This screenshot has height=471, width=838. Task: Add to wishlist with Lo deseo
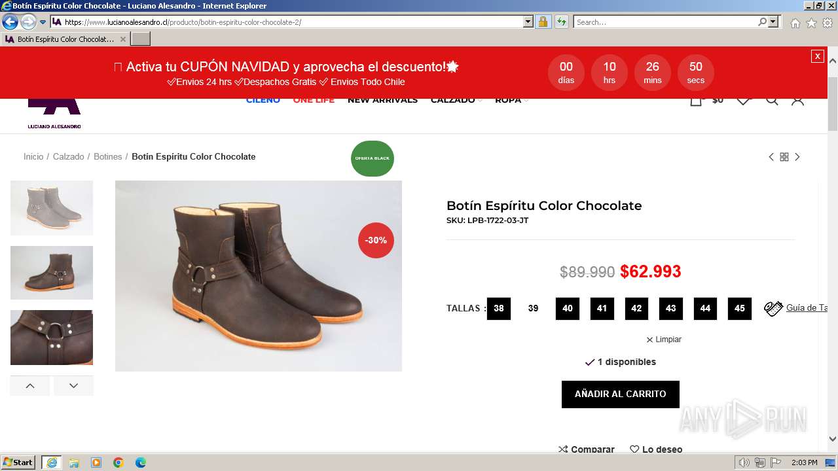click(x=656, y=449)
